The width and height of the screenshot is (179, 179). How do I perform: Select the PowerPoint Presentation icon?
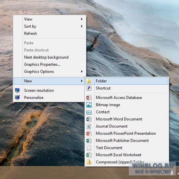pos(89,133)
